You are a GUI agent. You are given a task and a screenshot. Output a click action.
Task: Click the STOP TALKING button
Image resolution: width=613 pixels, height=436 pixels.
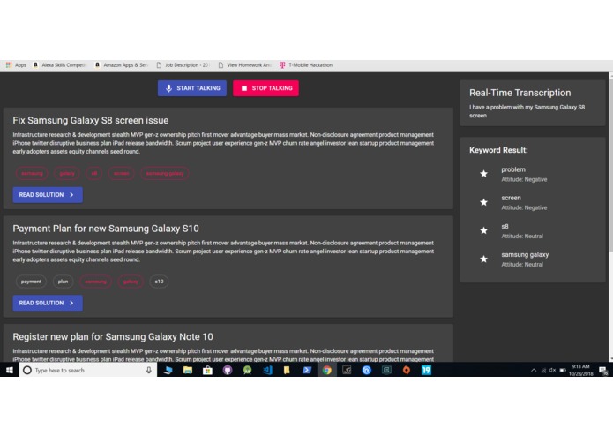coord(265,88)
